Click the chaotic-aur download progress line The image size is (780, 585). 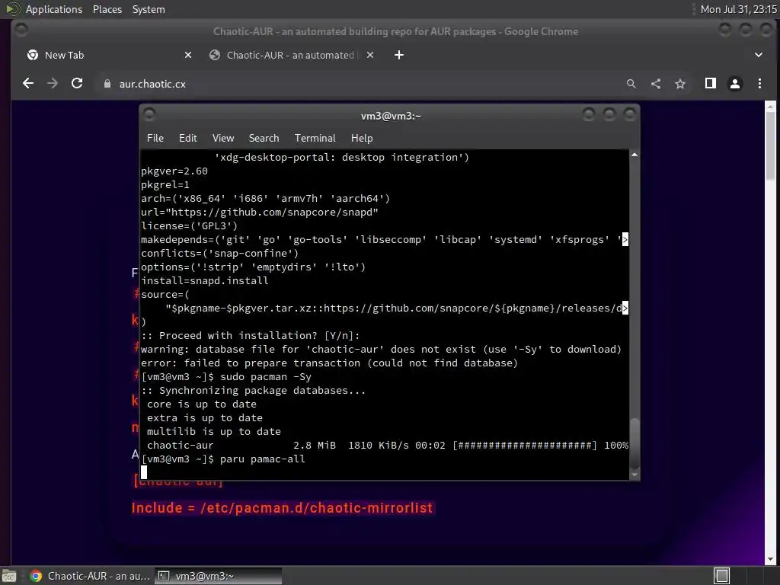pyautogui.click(x=388, y=445)
